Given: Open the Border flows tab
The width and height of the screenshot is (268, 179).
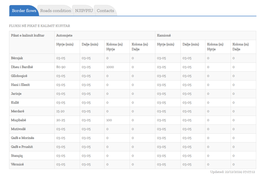Looking at the screenshot, I should [24, 11].
